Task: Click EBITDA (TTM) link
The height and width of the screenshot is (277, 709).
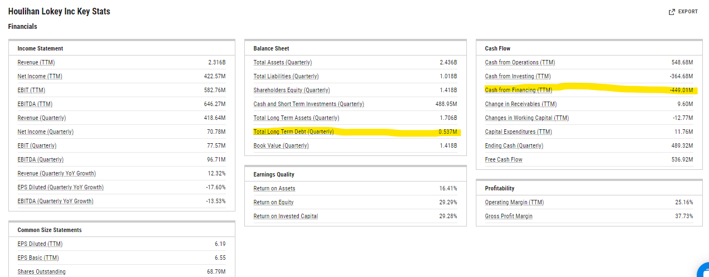Action: point(35,104)
